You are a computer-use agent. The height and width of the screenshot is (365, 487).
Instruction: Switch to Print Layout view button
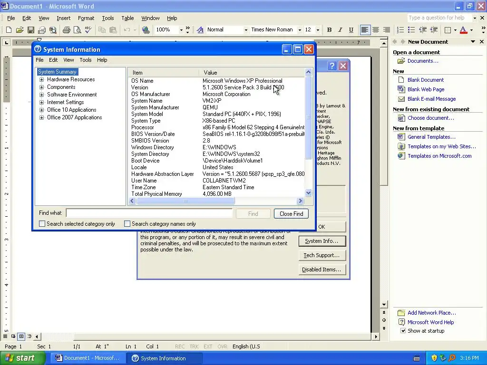(x=21, y=336)
